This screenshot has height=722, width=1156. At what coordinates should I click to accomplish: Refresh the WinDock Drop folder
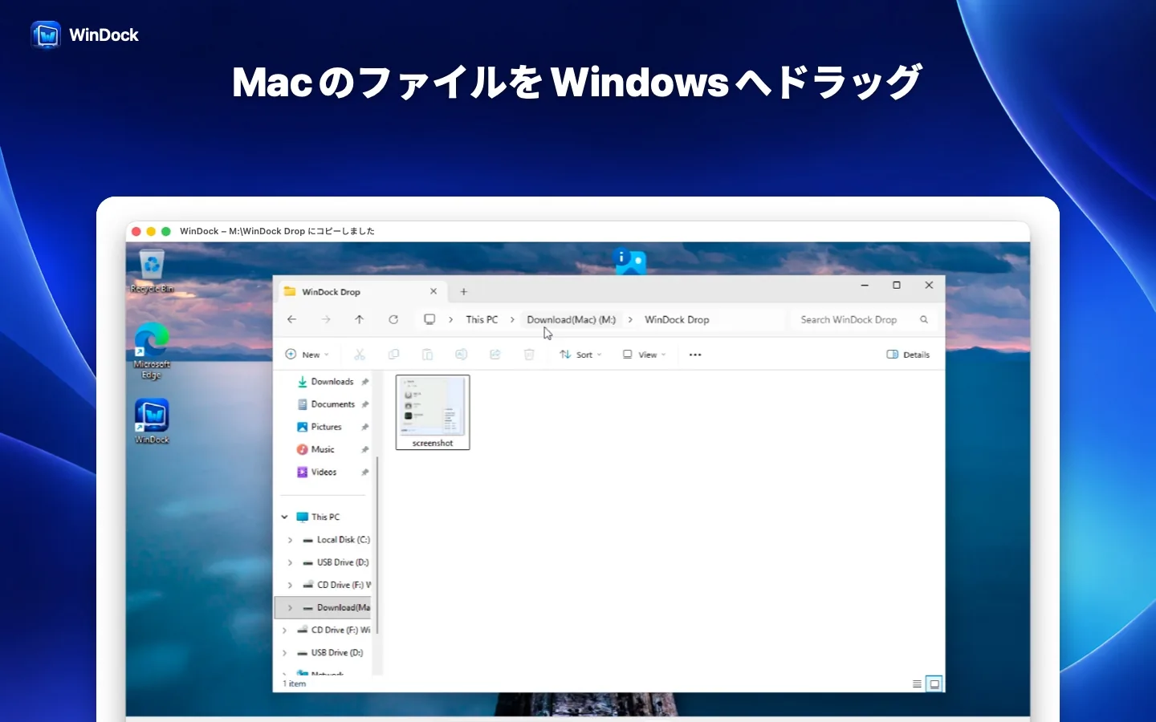393,319
